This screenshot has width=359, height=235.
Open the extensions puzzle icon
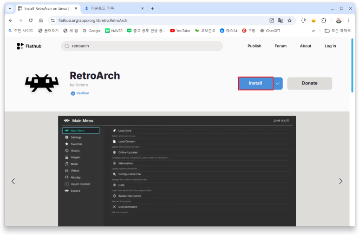324,20
